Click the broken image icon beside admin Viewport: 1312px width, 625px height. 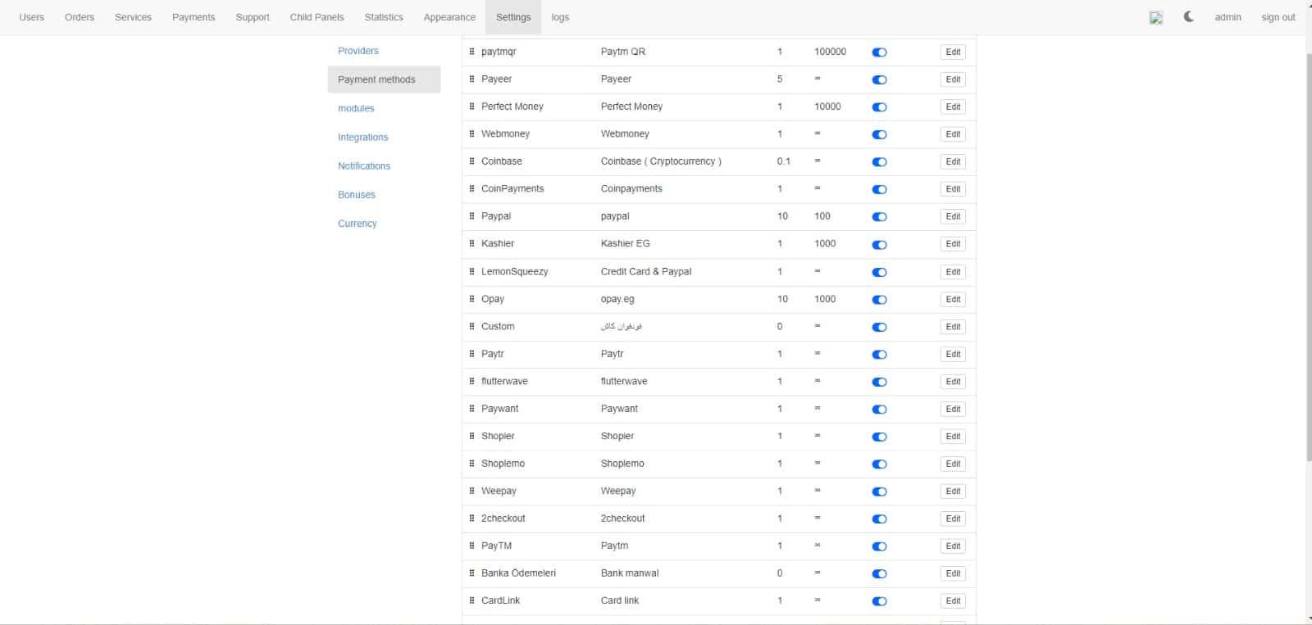[1156, 17]
